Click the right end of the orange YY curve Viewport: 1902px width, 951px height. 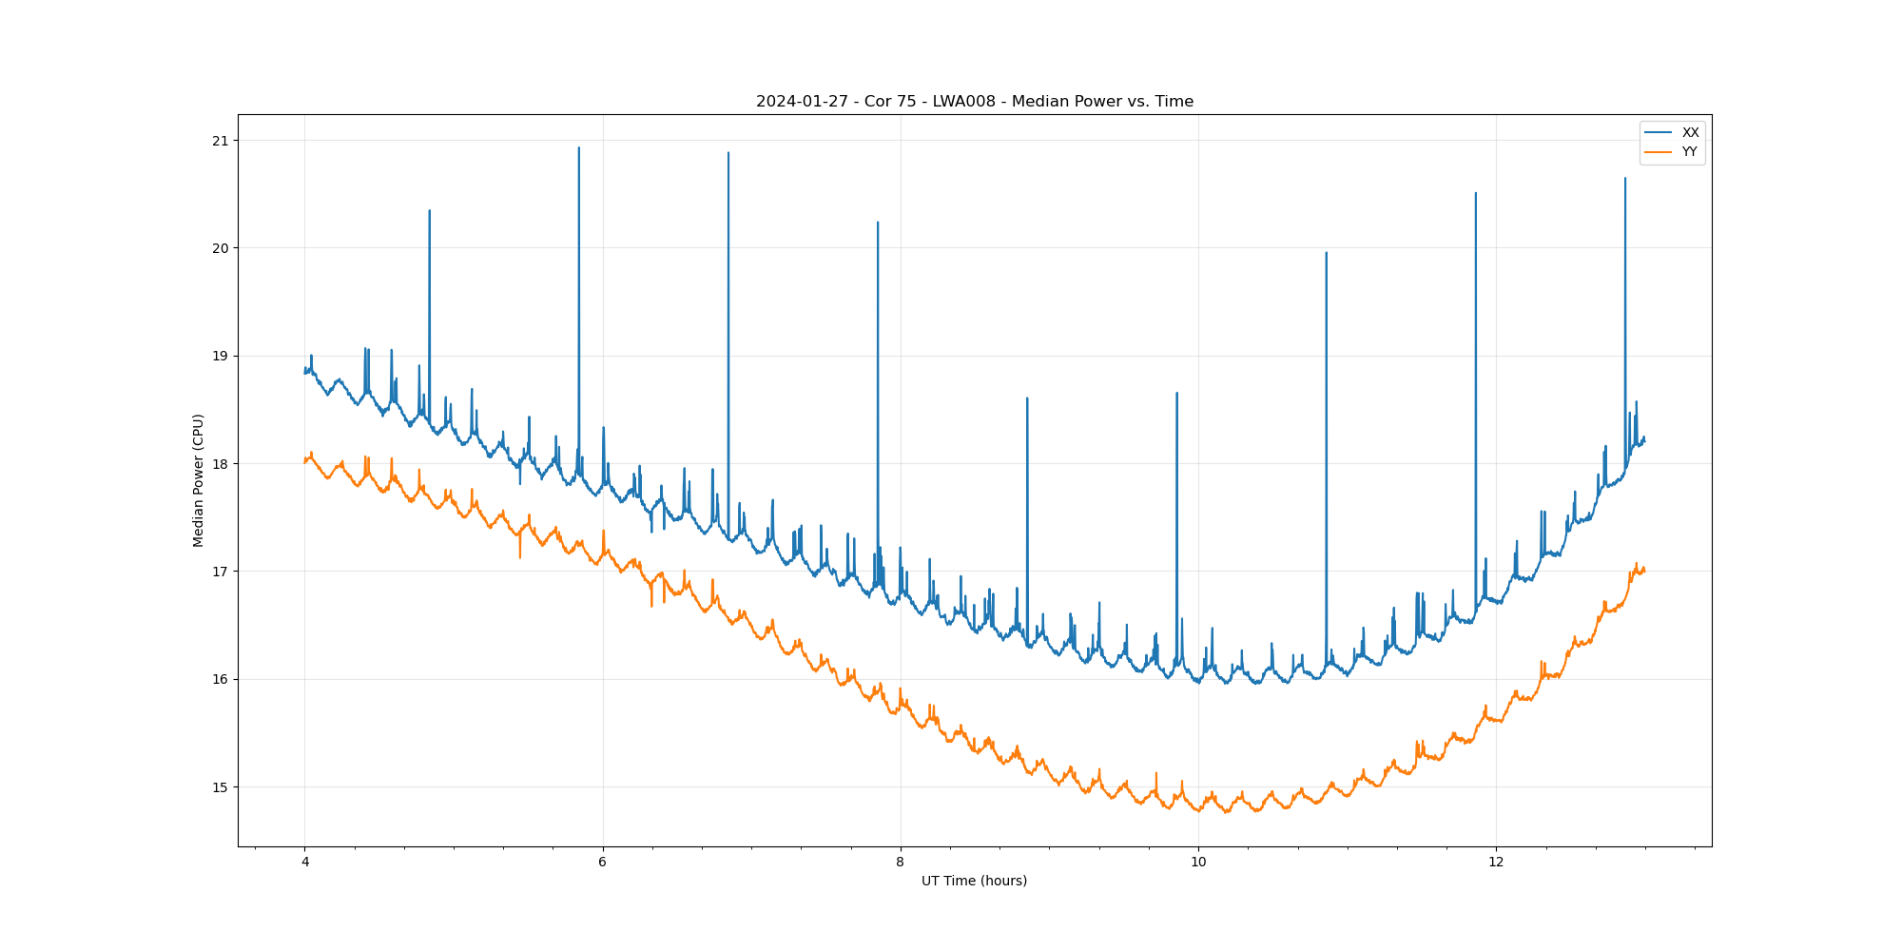1643,570
